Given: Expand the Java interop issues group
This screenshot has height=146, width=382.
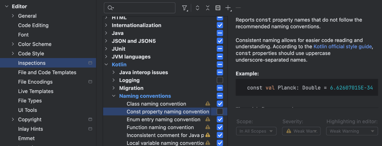Looking at the screenshot, I should (114, 72).
